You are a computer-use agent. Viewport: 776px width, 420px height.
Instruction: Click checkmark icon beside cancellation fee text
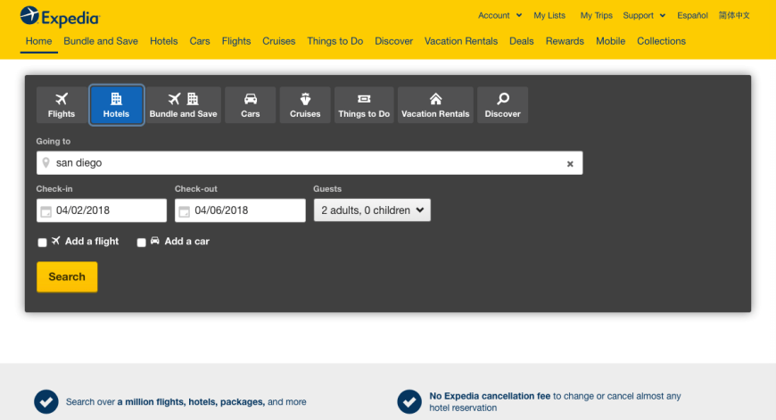click(409, 401)
